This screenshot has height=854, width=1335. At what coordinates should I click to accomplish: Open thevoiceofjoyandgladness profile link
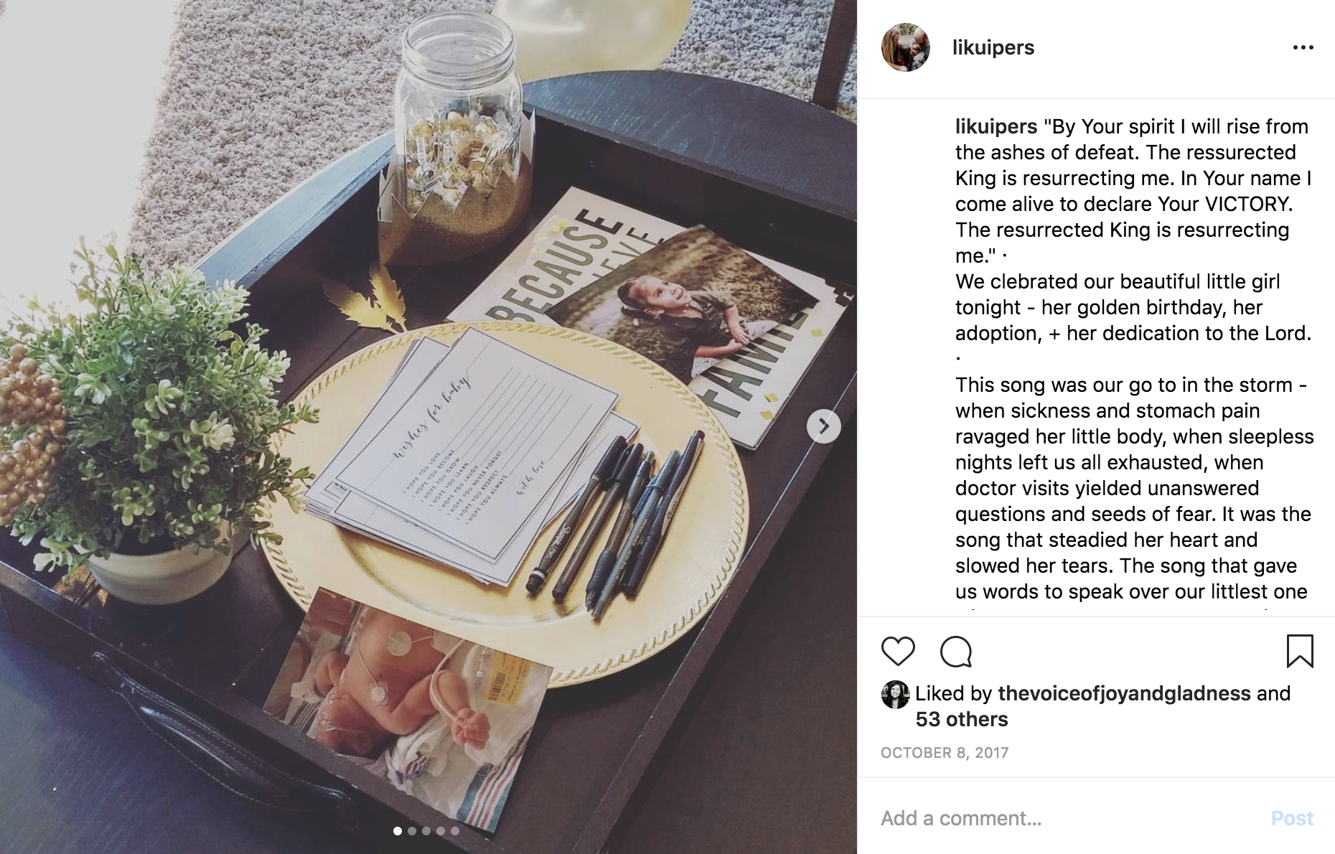(1124, 693)
